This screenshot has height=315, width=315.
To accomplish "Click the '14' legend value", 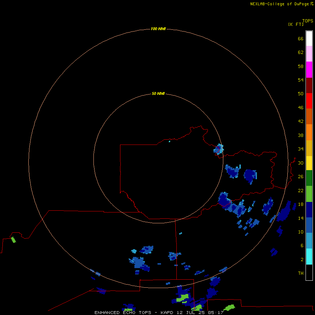I will coord(301,218).
